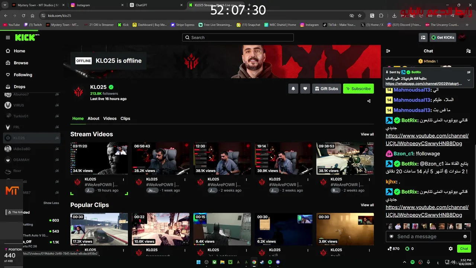Open the Drops sidebar item
Image resolution: width=476 pixels, height=268 pixels.
point(20,87)
